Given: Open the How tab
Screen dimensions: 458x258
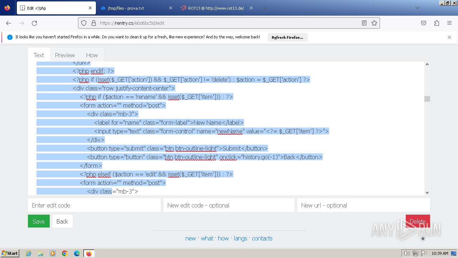Looking at the screenshot, I should (x=92, y=55).
